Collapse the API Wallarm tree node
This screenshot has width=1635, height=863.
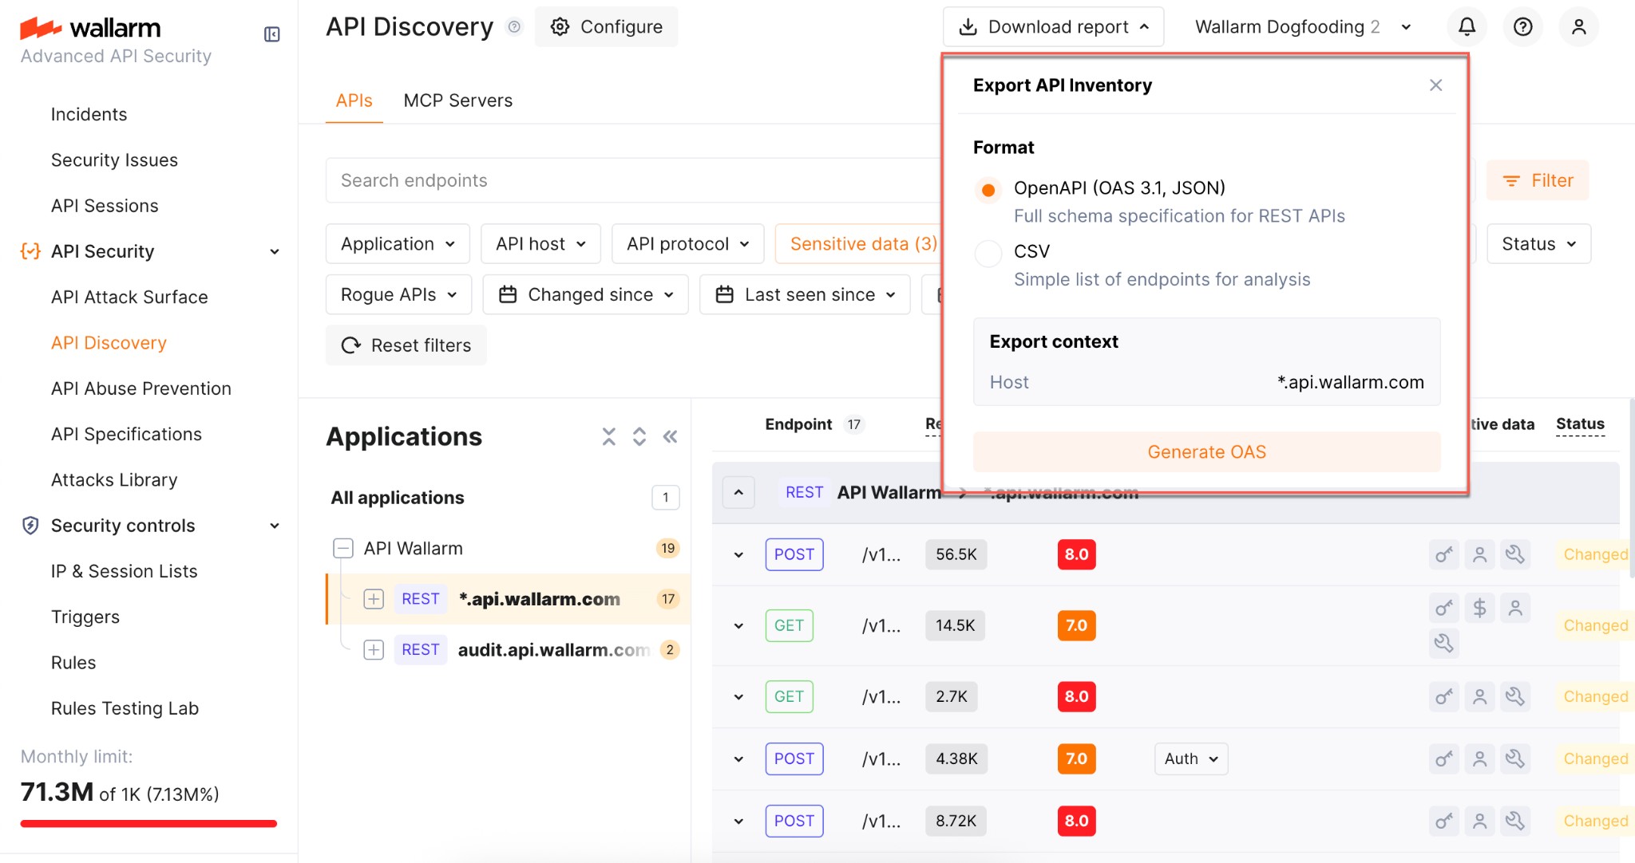pyautogui.click(x=343, y=548)
